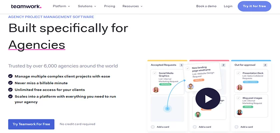Click underlined 'Agencies' heading word
The image size is (280, 133).
pyautogui.click(x=37, y=45)
